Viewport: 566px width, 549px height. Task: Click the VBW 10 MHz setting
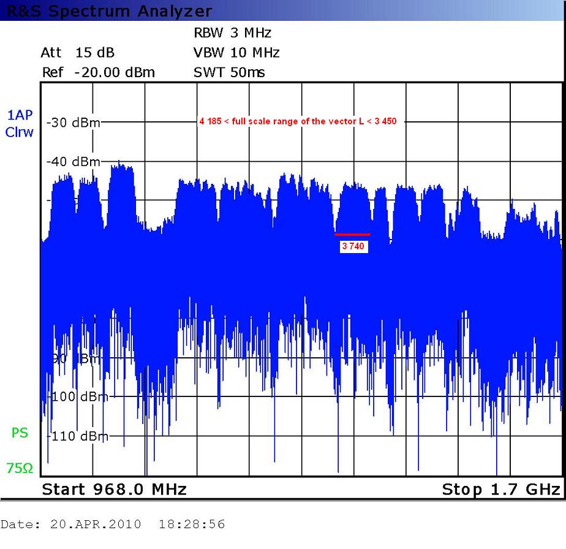[x=236, y=53]
